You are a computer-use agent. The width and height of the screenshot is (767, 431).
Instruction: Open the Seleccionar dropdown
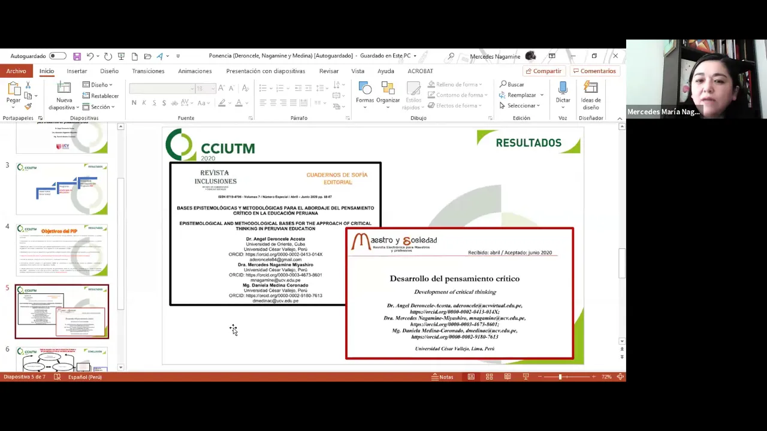pyautogui.click(x=520, y=106)
